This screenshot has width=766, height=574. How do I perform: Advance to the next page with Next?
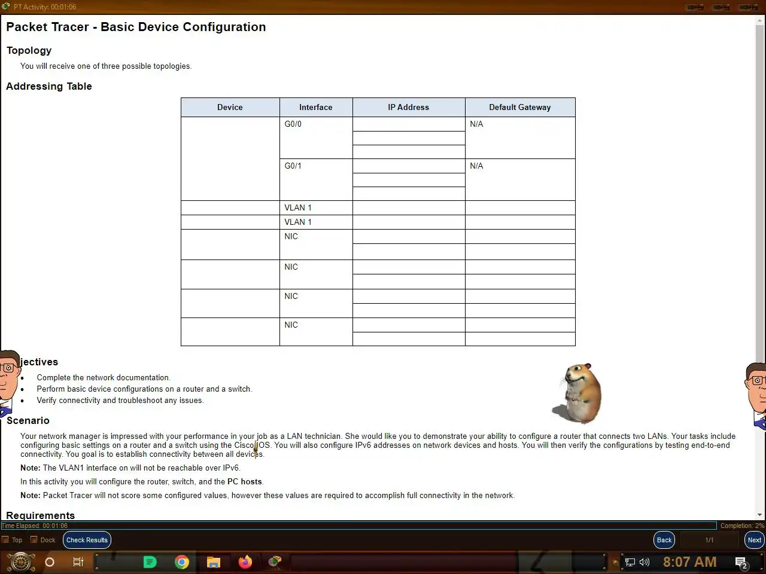pyautogui.click(x=755, y=540)
